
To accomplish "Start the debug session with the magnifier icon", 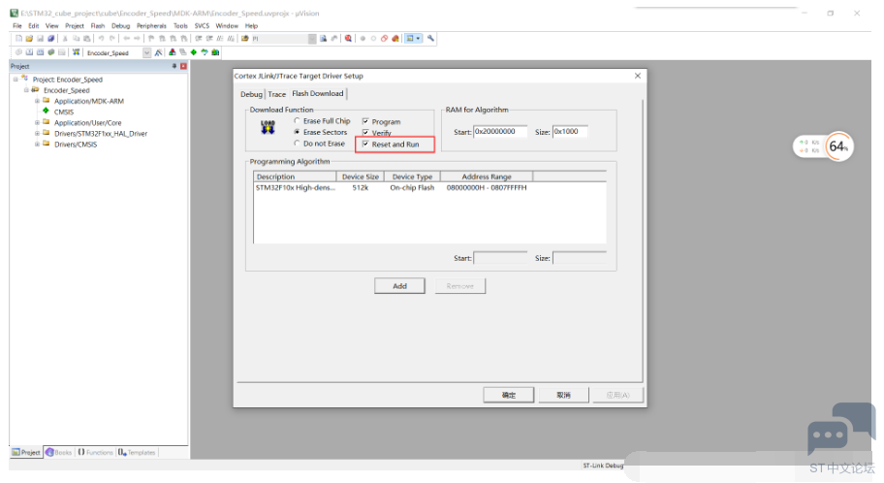I will tap(348, 39).
